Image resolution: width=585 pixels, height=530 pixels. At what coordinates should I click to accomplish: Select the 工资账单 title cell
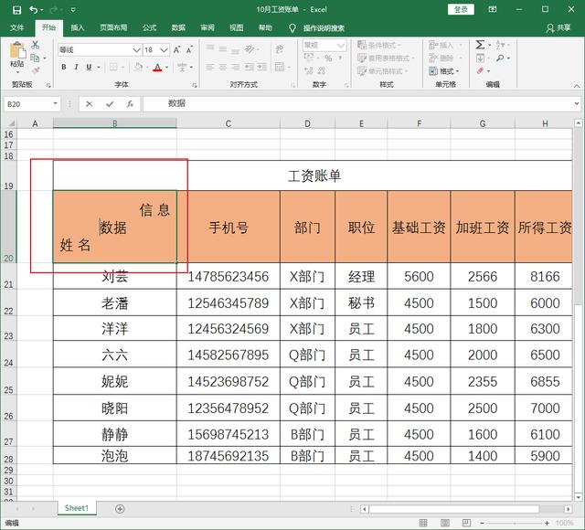313,175
